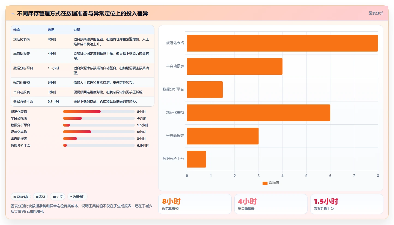Image resolution: width=394 pixels, height=225 pixels.
Task: Click the progress bar labeled 4小时
Action: pos(99,118)
